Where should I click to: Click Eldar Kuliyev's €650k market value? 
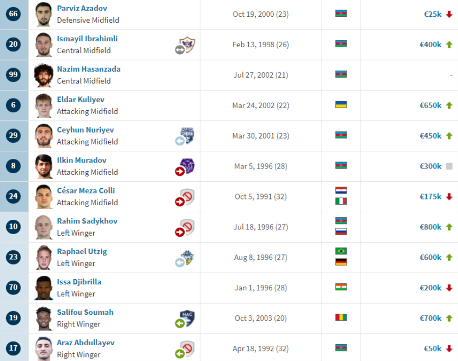click(x=431, y=106)
